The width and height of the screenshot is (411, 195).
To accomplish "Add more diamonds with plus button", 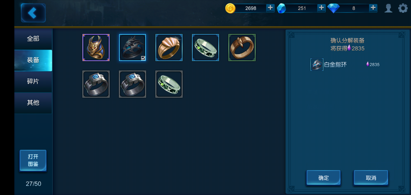I will pos(373,8).
